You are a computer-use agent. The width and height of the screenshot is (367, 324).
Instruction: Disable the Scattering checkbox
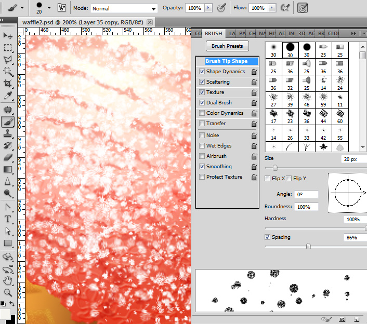[202, 82]
